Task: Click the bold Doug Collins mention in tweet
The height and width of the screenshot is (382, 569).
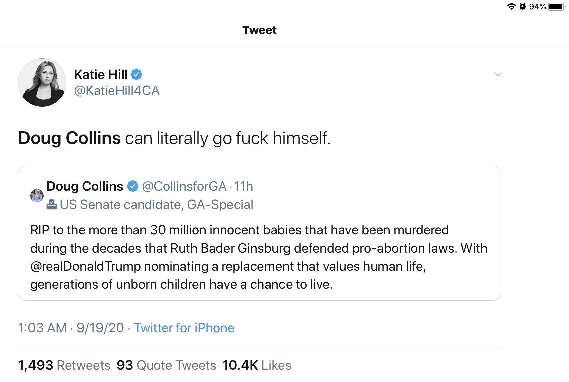Action: [69, 138]
